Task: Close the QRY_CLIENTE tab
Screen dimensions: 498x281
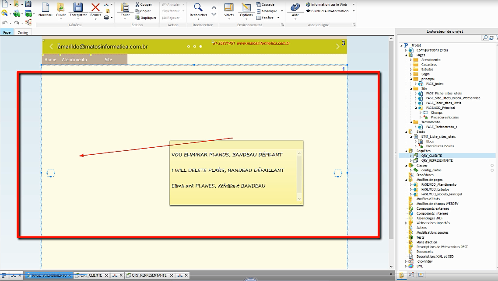Action: click(106, 275)
